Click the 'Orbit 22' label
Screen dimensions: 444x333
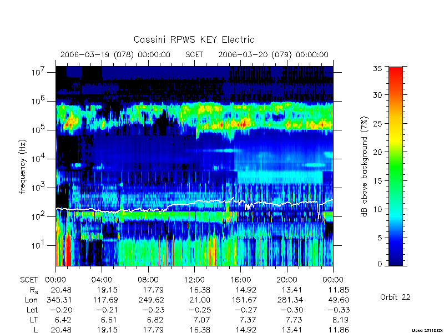[x=395, y=297]
